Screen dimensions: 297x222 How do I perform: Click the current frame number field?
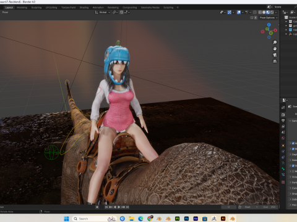point(228,207)
